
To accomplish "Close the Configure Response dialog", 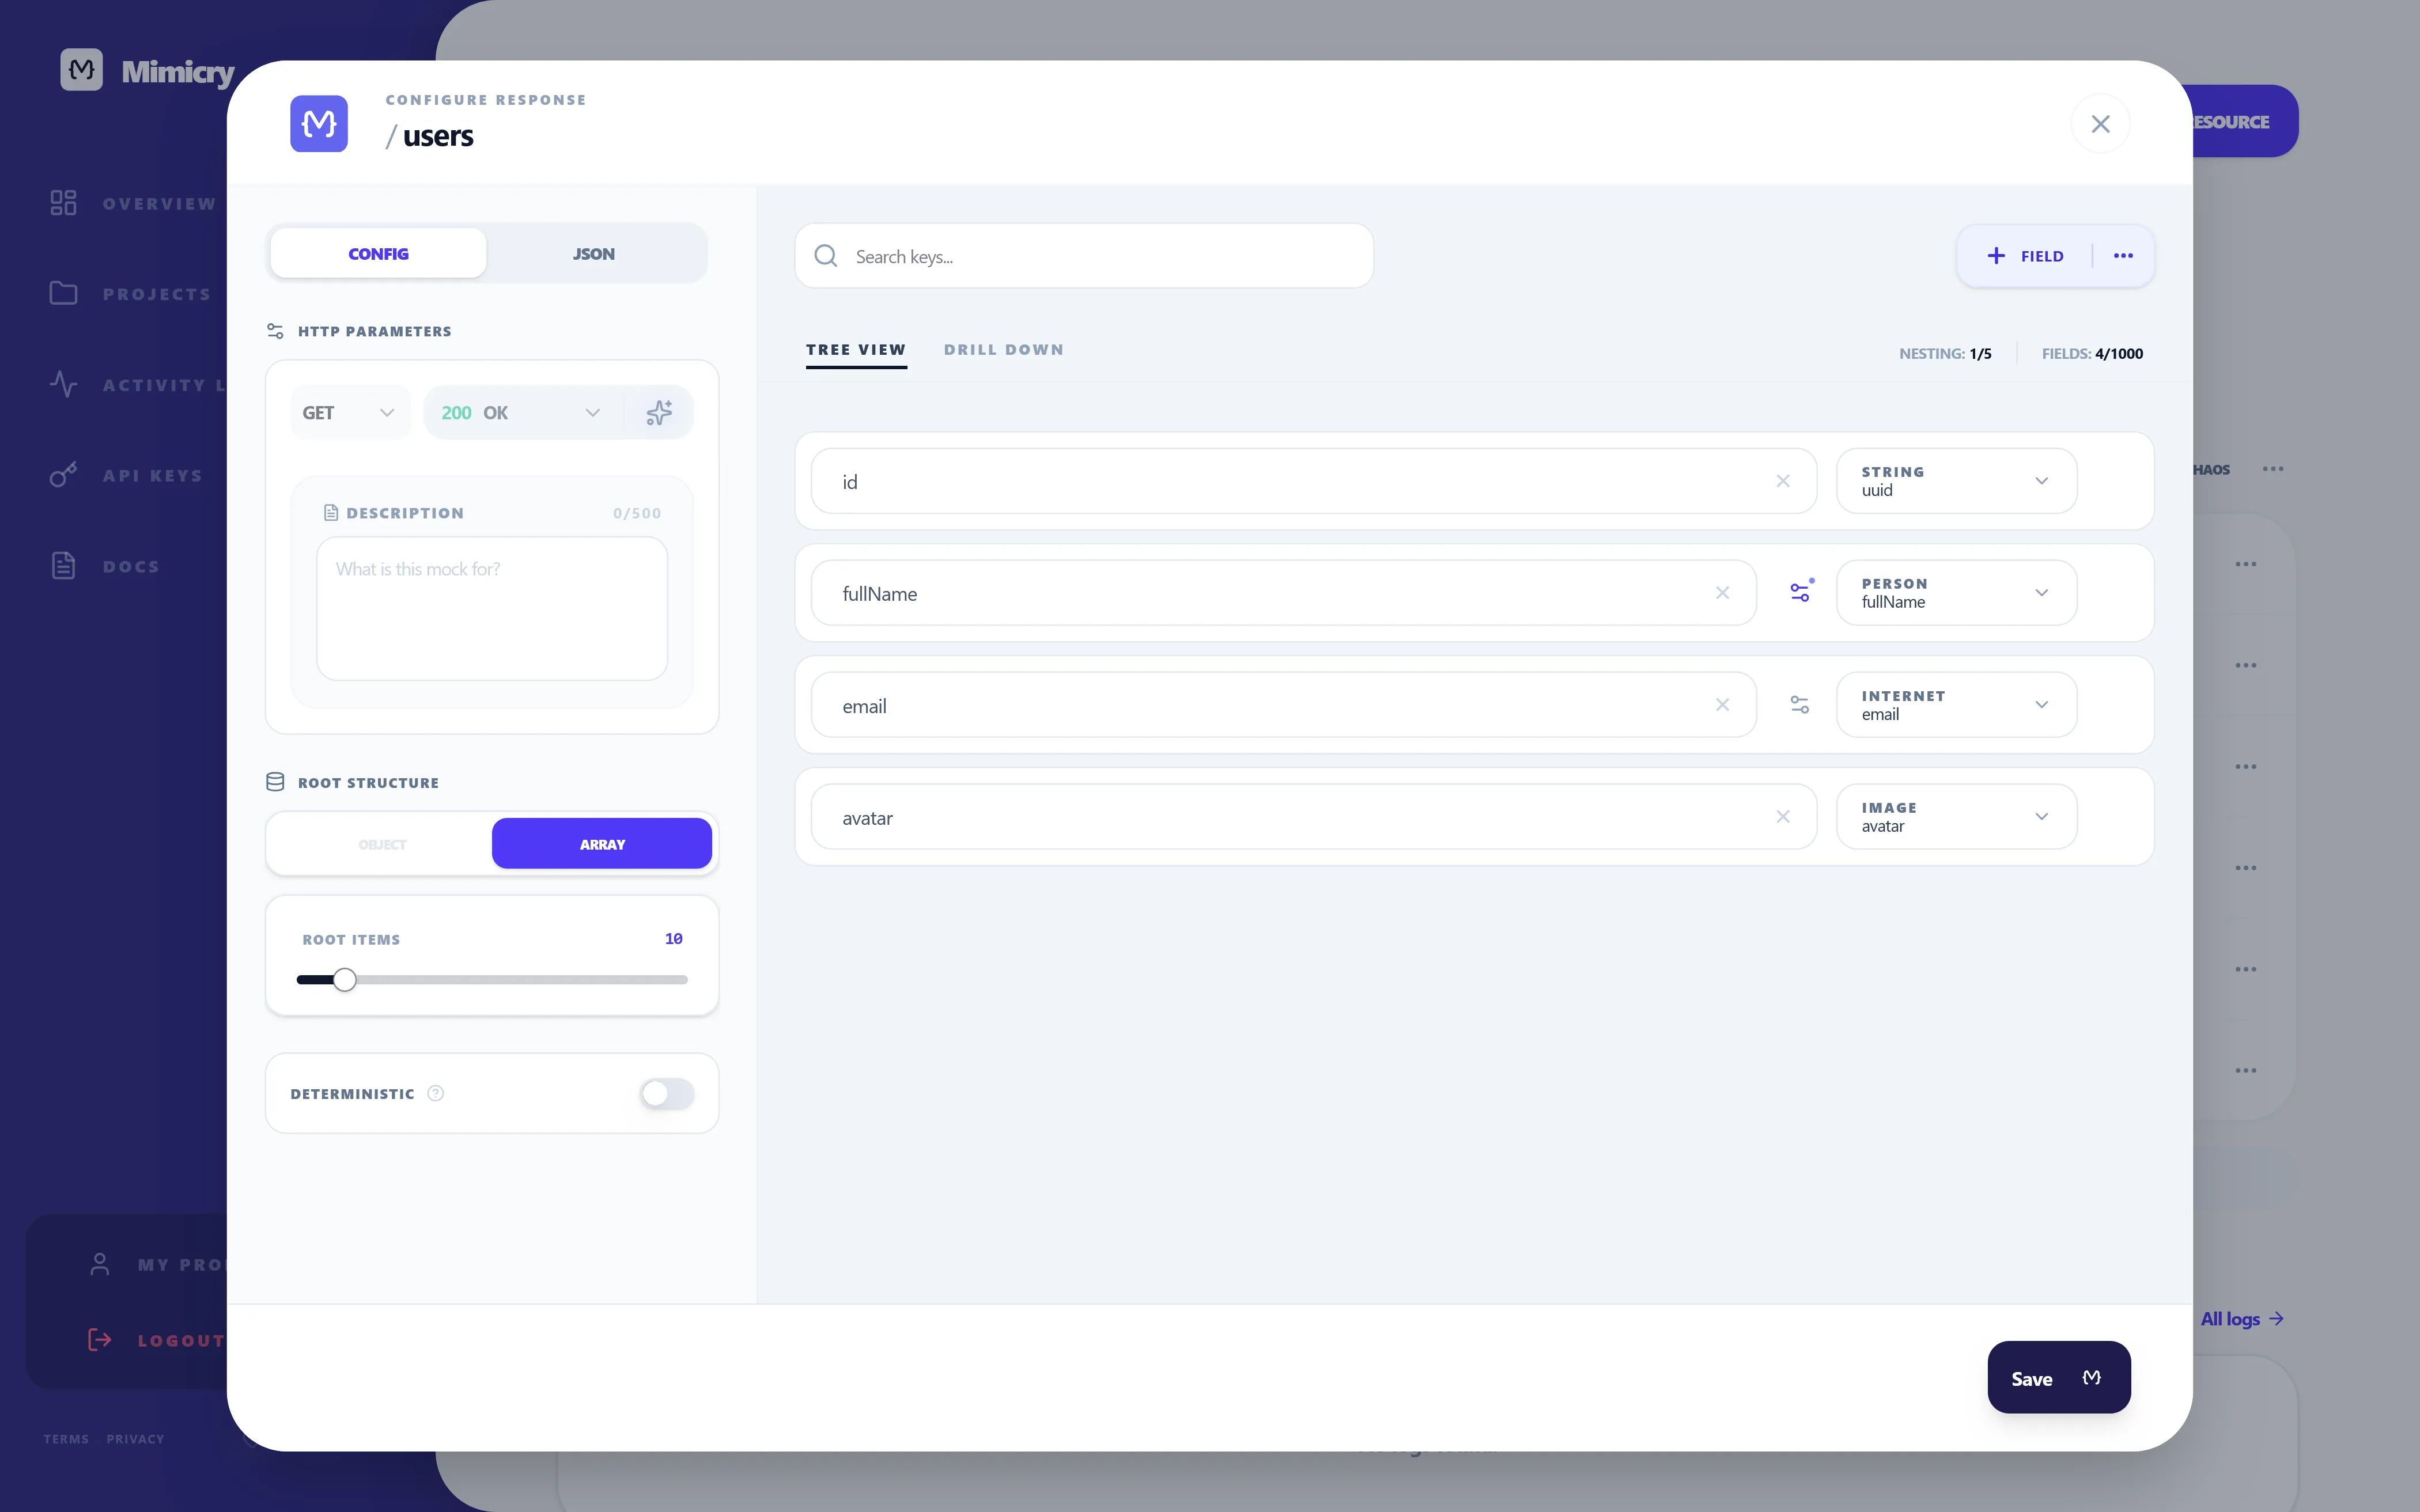I will [2101, 124].
